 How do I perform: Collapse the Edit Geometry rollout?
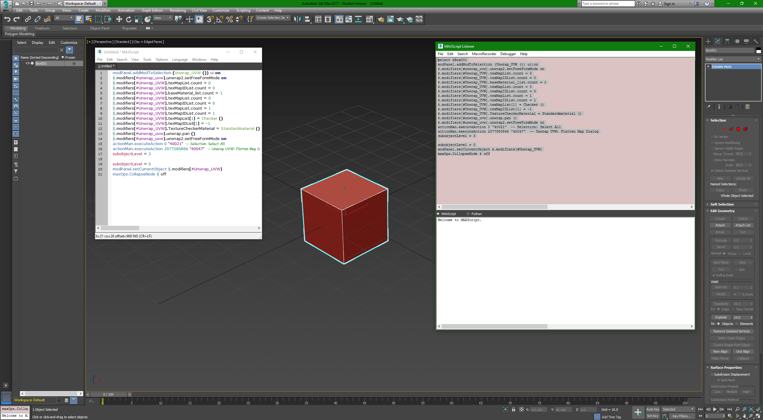click(722, 211)
